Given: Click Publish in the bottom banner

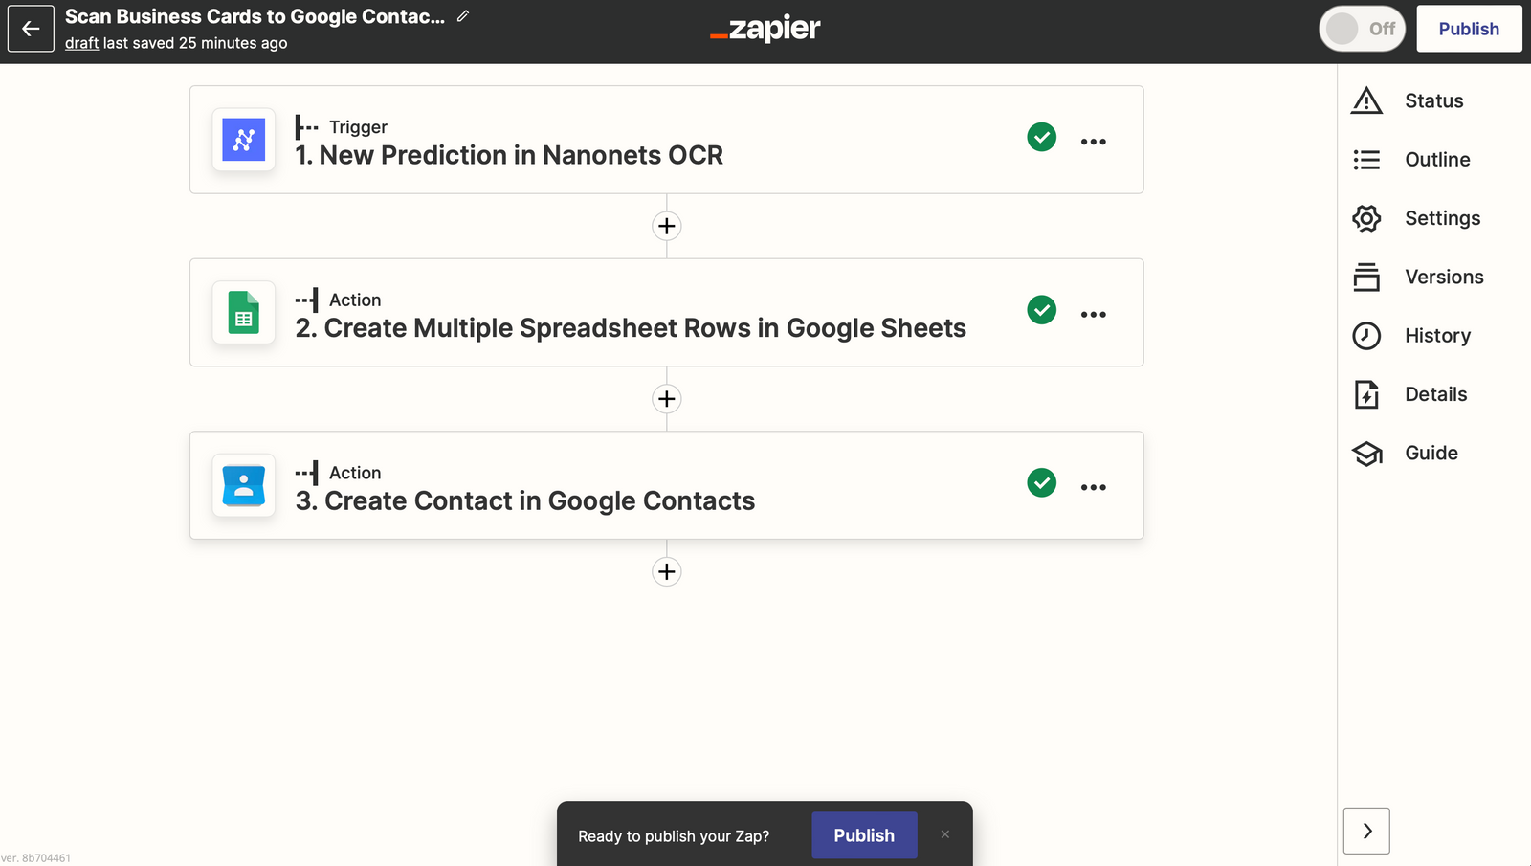Looking at the screenshot, I should click(864, 834).
